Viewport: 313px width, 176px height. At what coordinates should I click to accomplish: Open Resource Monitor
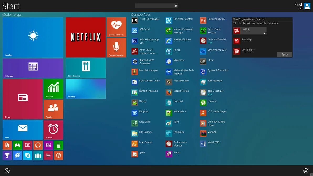pyautogui.click(x=213, y=41)
